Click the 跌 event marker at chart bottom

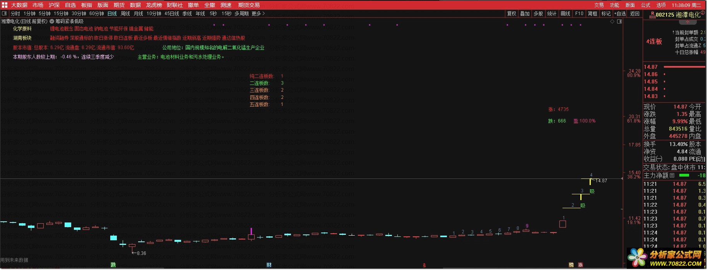pyautogui.click(x=113, y=265)
